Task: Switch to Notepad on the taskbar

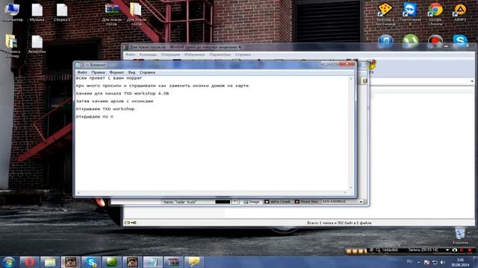Action: coord(152,262)
